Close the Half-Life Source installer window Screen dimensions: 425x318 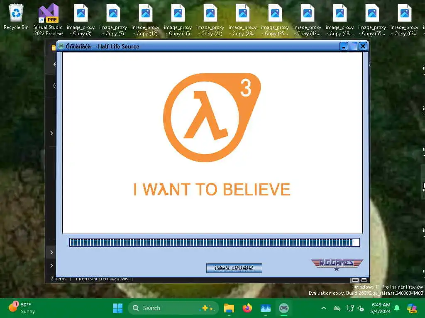coord(363,46)
